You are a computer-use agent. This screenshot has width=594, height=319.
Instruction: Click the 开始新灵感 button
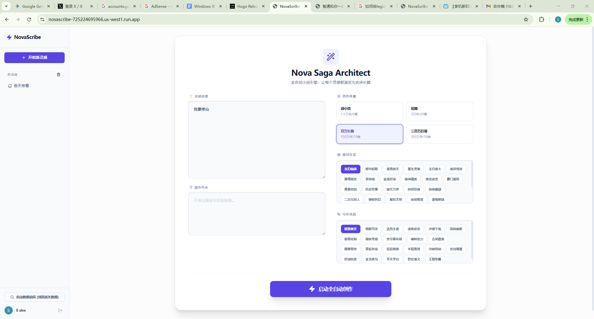click(34, 57)
